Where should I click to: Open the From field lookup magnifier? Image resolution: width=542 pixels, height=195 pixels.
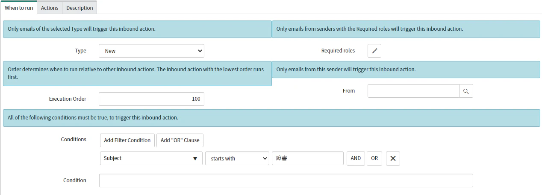tap(466, 91)
